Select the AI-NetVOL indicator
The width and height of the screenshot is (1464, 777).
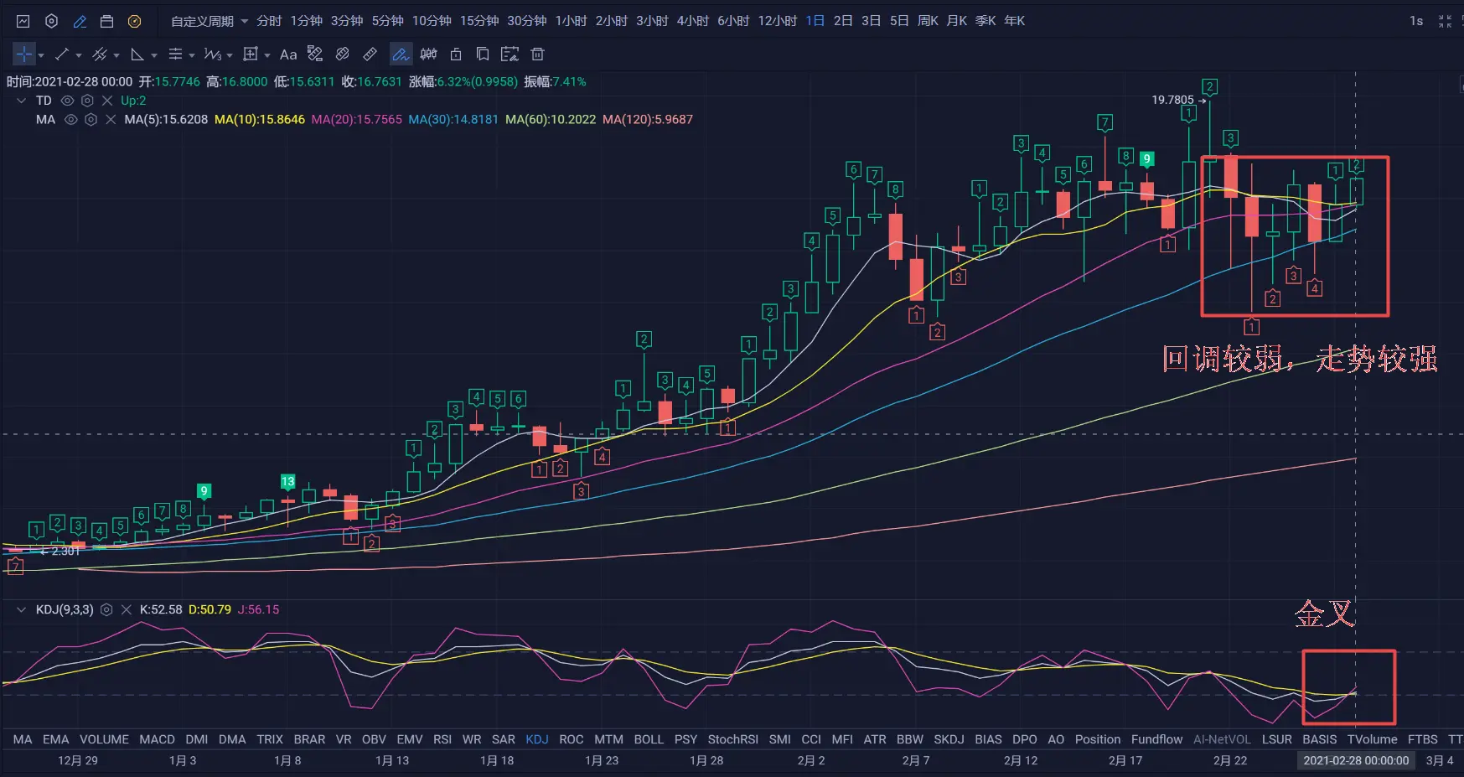(1222, 739)
